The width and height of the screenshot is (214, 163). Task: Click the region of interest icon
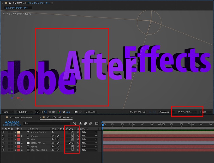[49, 112]
